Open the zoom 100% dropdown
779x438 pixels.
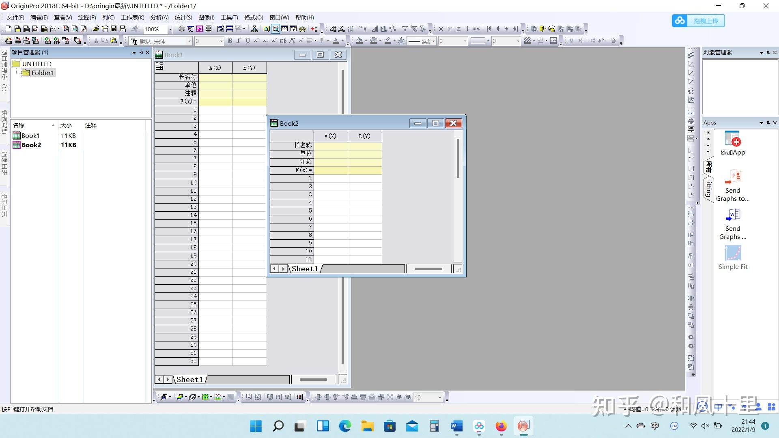(x=170, y=29)
